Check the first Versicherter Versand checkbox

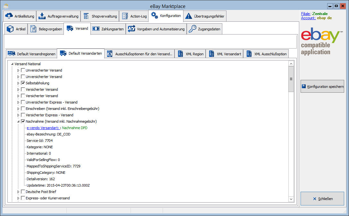click(x=23, y=89)
